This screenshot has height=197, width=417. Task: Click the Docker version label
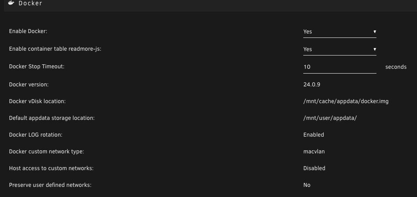(x=29, y=85)
